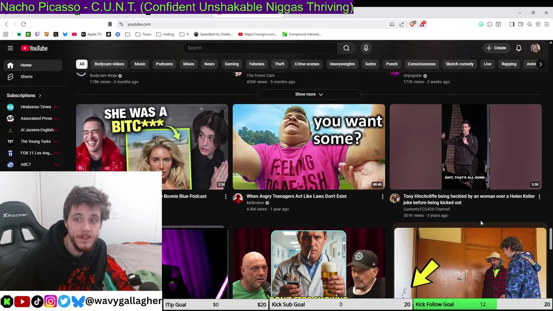
Task: Toggle the browser sidebar panel
Action: click(512, 24)
